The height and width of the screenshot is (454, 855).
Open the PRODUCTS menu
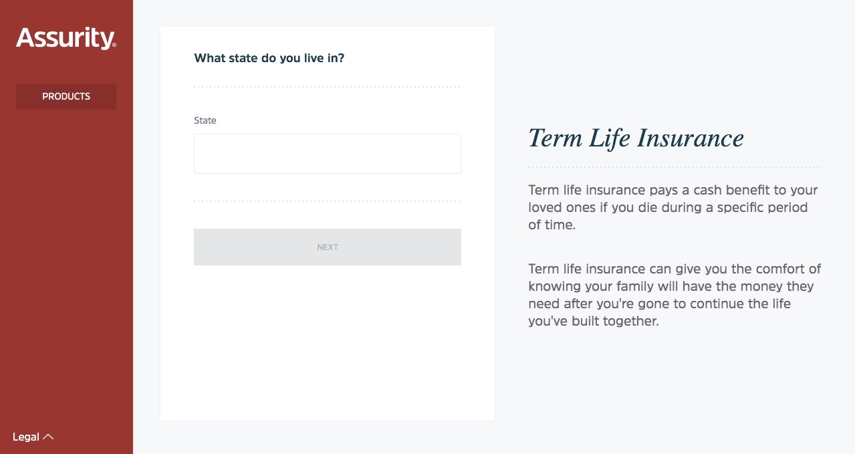pyautogui.click(x=66, y=96)
